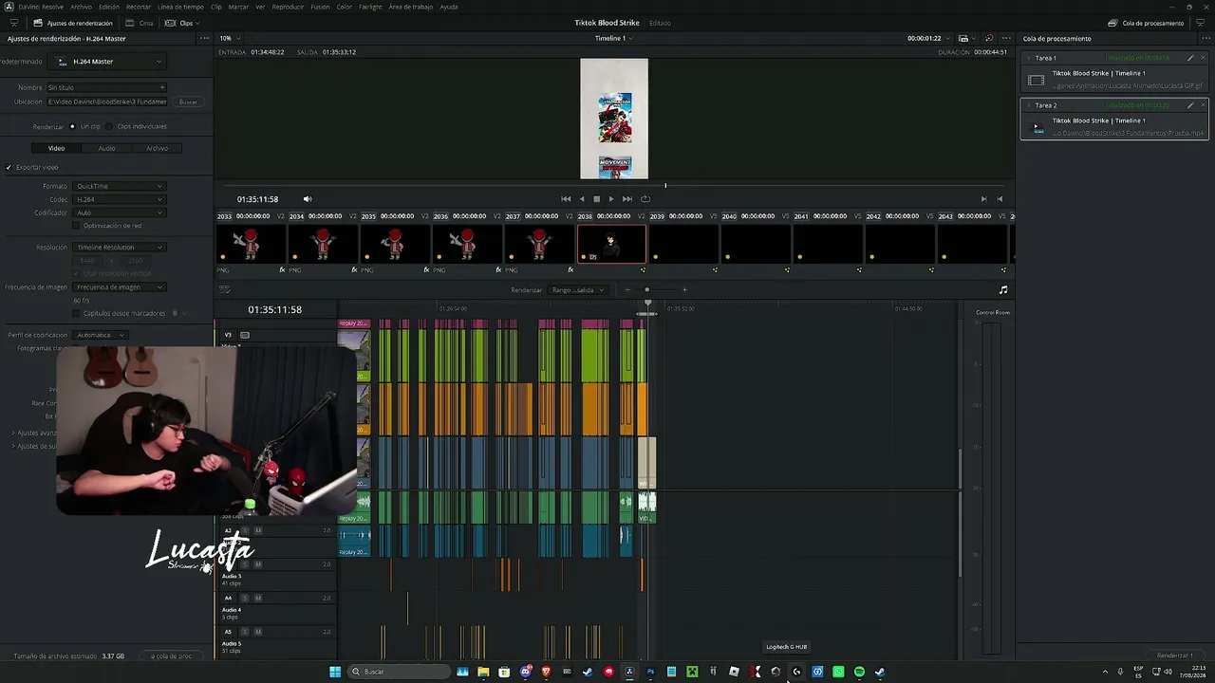Image resolution: width=1215 pixels, height=683 pixels.
Task: Solo the Audio 3 track
Action: [x=245, y=564]
